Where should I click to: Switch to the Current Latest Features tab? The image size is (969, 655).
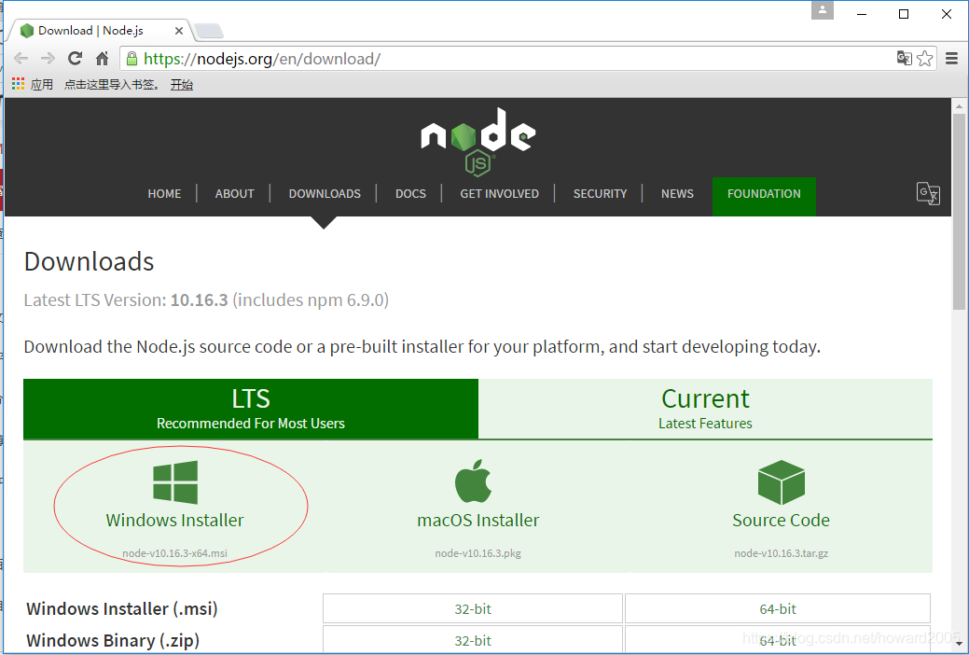[x=705, y=409]
